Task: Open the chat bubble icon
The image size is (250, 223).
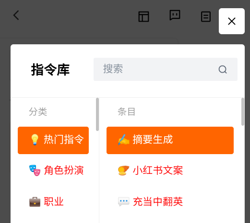Action: 175,15
